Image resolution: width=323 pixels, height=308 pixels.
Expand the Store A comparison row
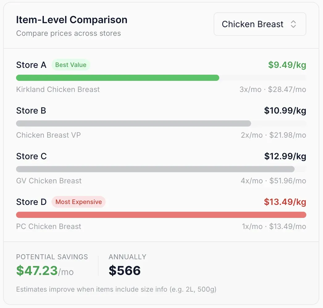coord(31,65)
